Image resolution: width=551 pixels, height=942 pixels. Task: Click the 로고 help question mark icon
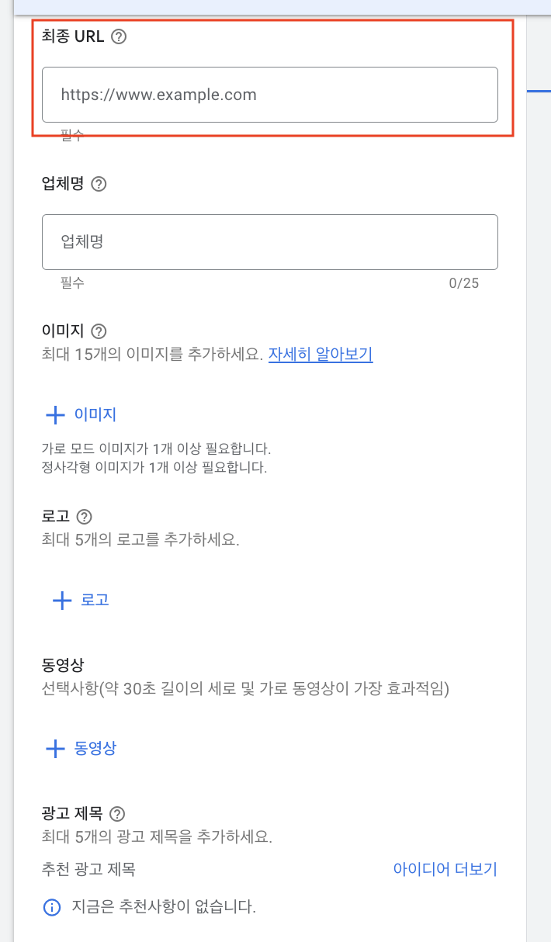pos(82,516)
